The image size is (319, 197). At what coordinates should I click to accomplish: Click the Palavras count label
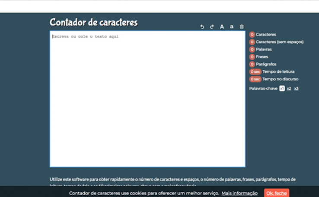click(x=264, y=49)
